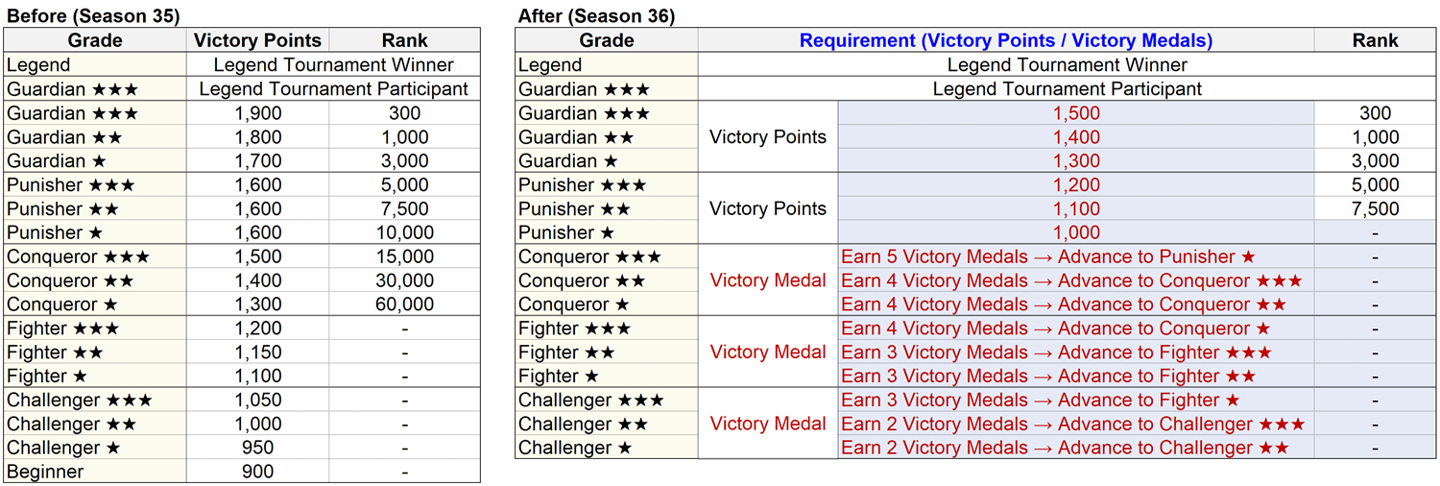
Task: Click the Rank header in After table
Action: pos(1375,40)
